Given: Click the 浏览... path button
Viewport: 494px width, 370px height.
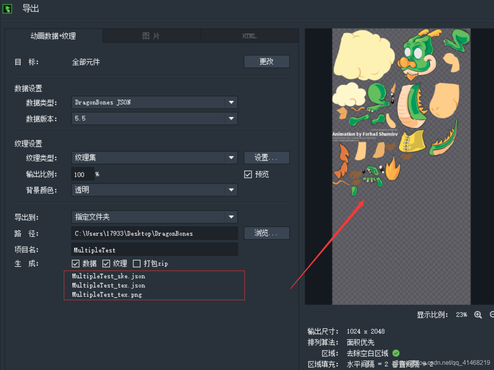Looking at the screenshot, I should pos(267,233).
